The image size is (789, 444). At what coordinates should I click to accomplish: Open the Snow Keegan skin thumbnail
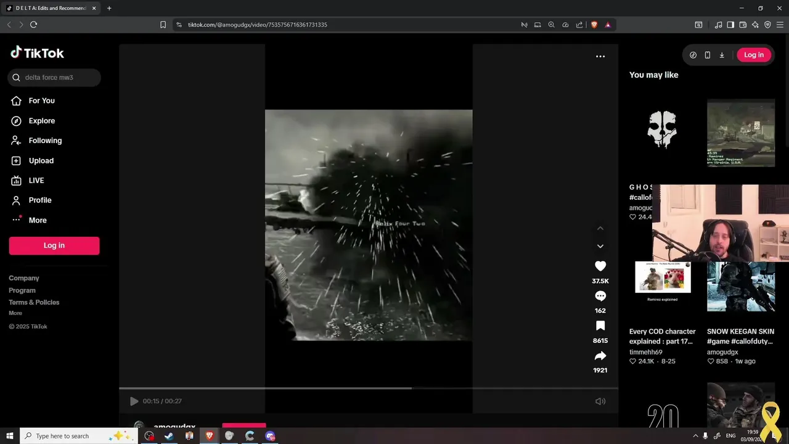pos(741,287)
